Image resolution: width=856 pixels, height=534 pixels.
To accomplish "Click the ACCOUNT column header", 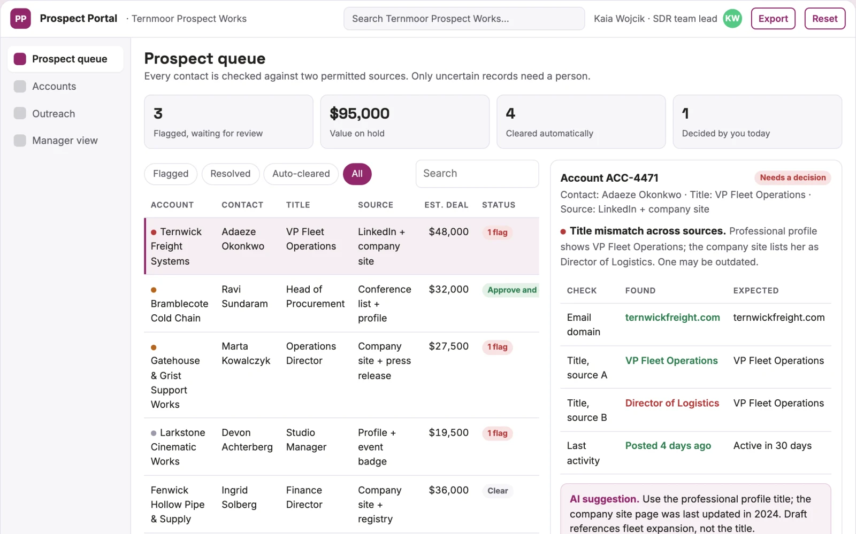I will click(172, 205).
